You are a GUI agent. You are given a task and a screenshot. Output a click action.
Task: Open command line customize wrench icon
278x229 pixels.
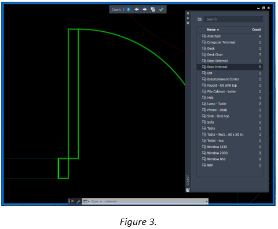pyautogui.click(x=78, y=201)
